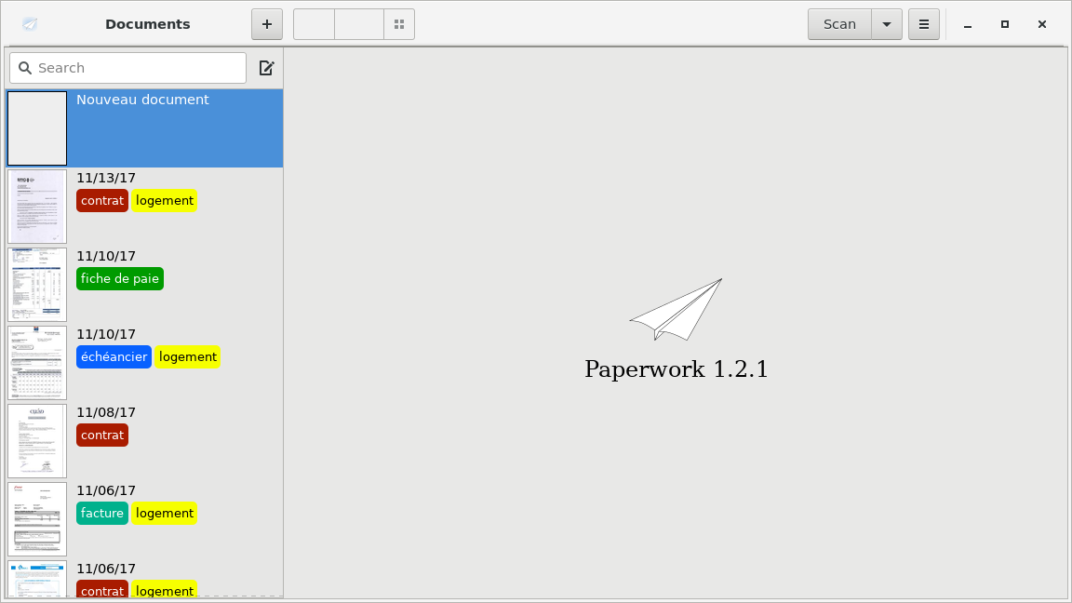
Task: Click the green 'fiche de paie' label
Action: 120,279
